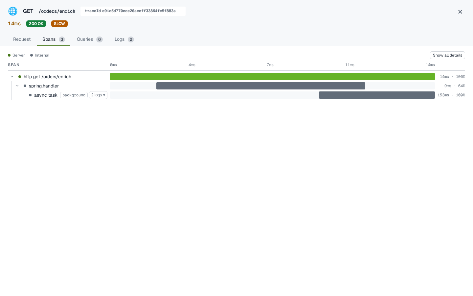Click the async task timeline bar
The width and height of the screenshot is (473, 296).
click(377, 95)
